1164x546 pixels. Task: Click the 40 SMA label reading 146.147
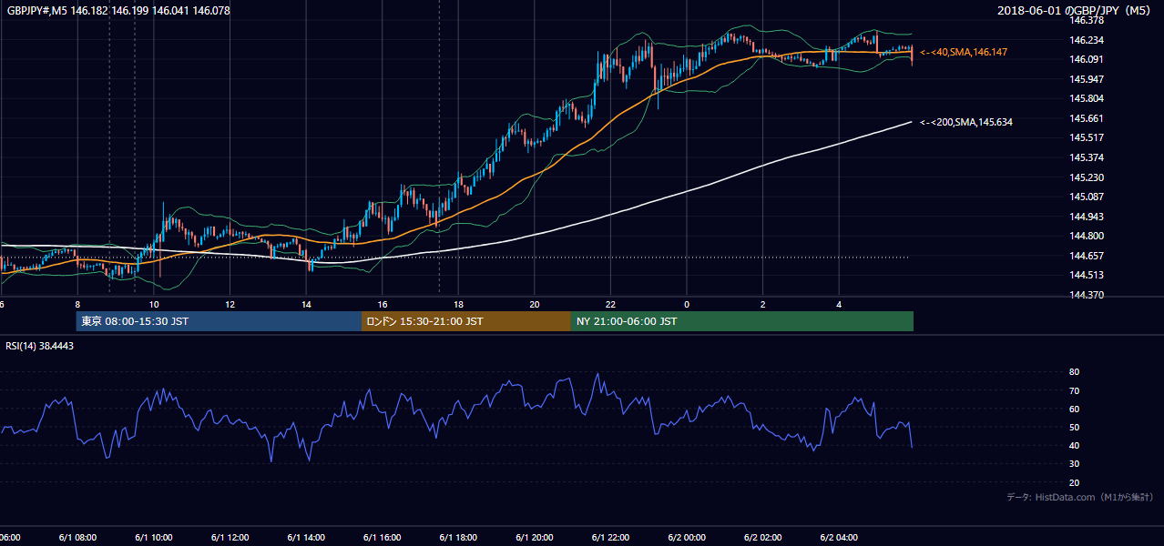point(964,53)
